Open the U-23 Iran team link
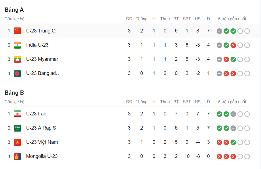The image size is (261, 169). [36, 114]
